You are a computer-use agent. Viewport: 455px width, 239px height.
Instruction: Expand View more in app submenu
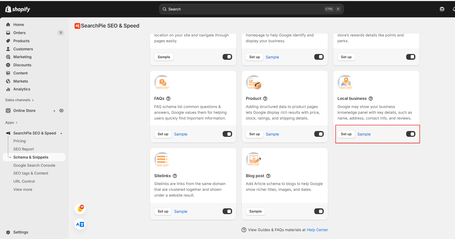(23, 189)
